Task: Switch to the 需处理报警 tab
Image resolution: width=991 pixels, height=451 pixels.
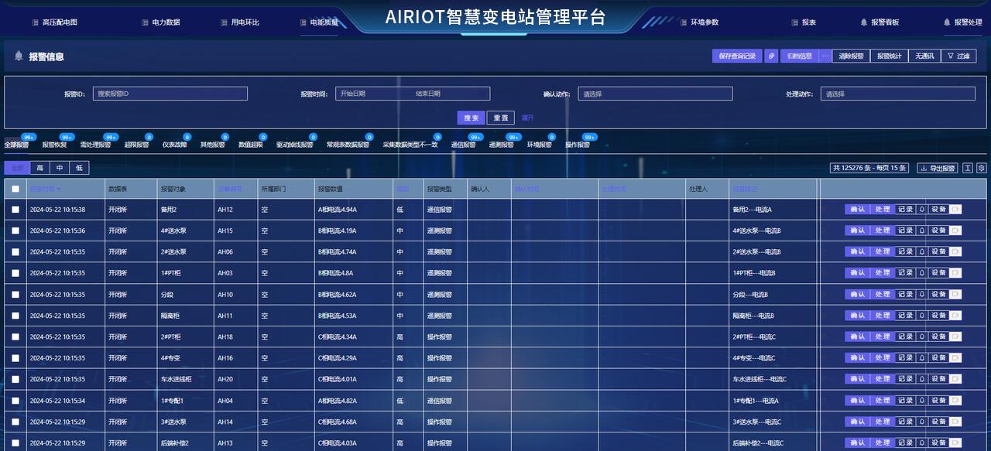Action: pos(95,145)
